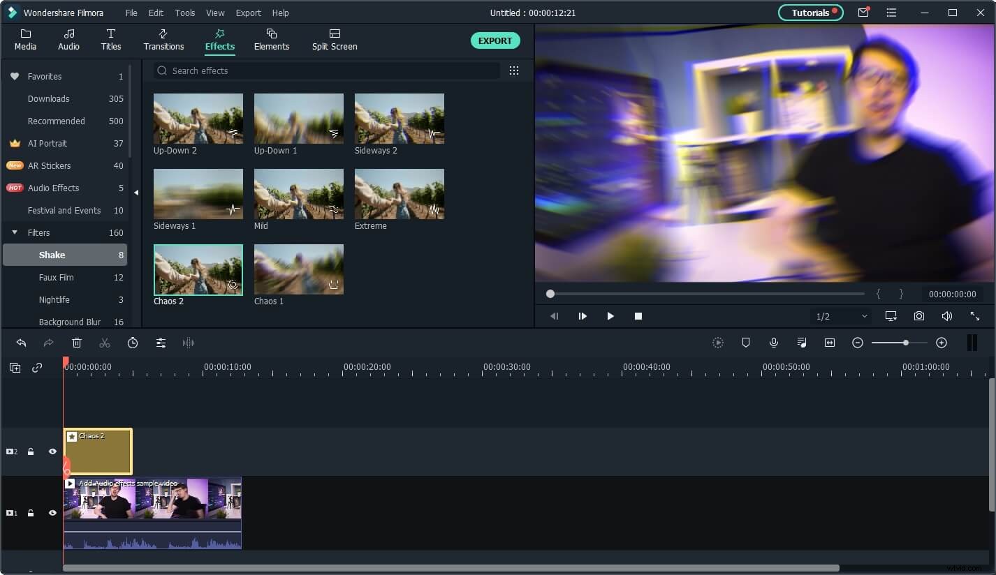Screen dimensions: 996x575
Task: Delete the selected timeline clip
Action: [x=77, y=343]
